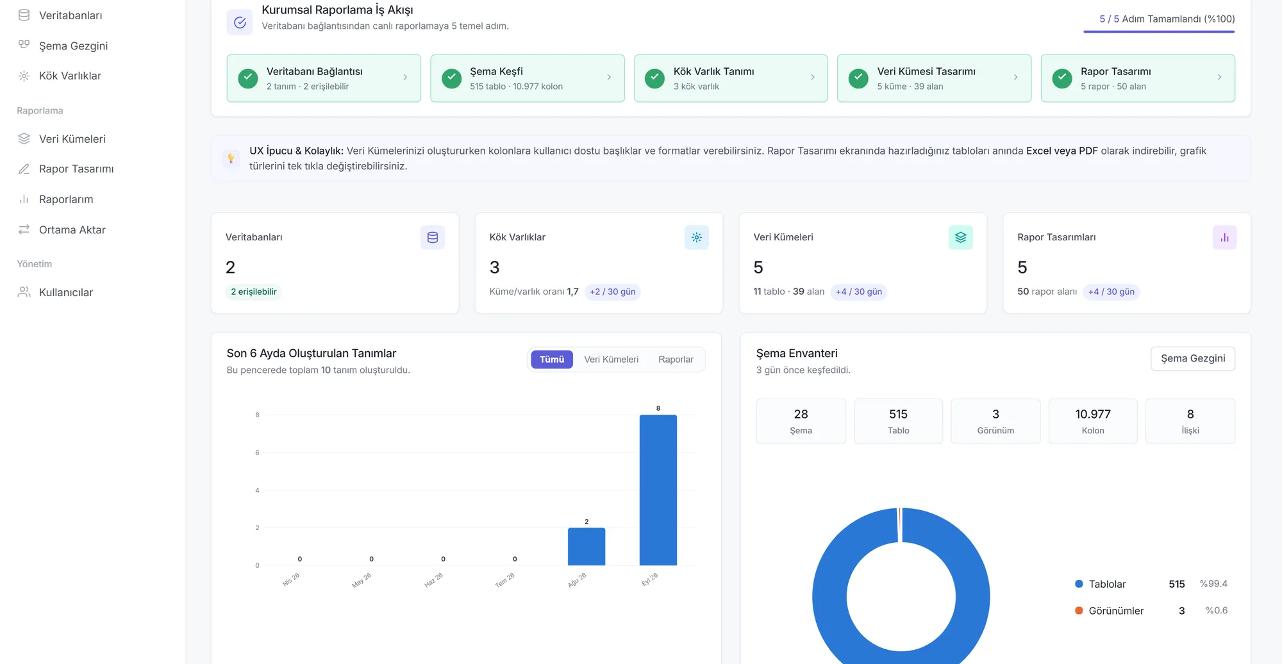
Task: Open Veritabanları database icon in sidebar
Action: click(x=24, y=15)
